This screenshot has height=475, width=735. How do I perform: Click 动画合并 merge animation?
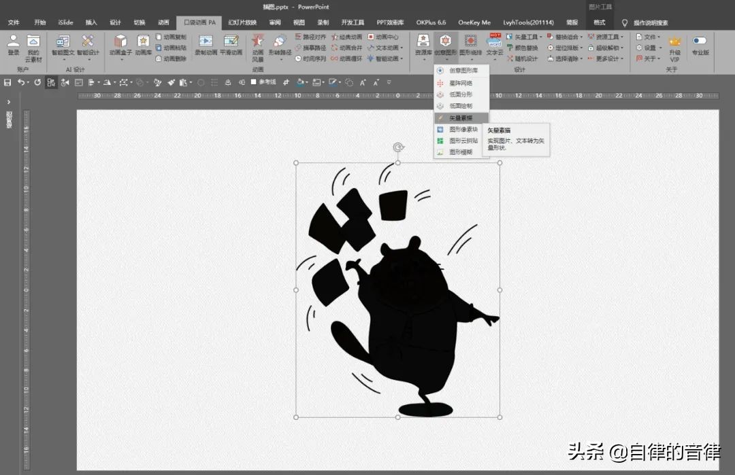(347, 48)
